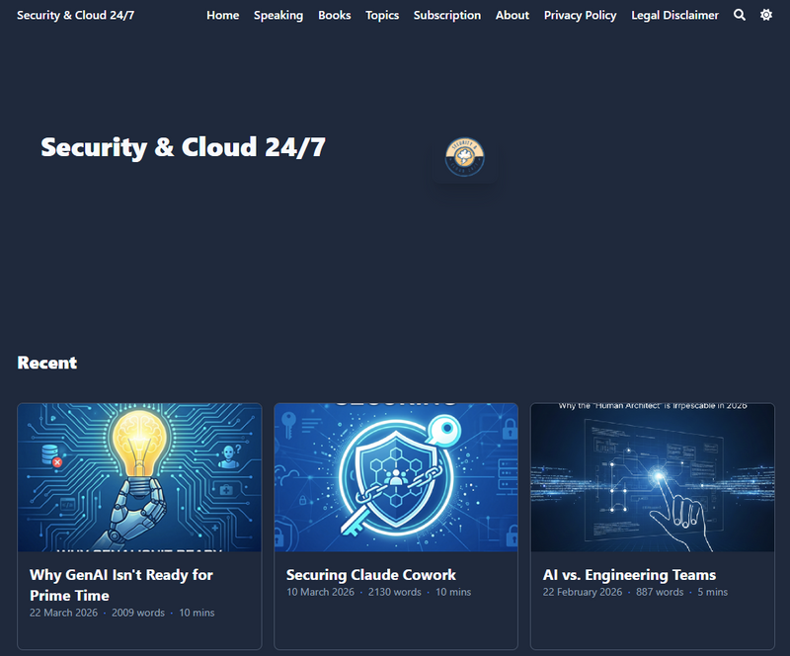Read the "AI vs. Engineering Teams" article title
The width and height of the screenshot is (790, 656).
click(629, 575)
